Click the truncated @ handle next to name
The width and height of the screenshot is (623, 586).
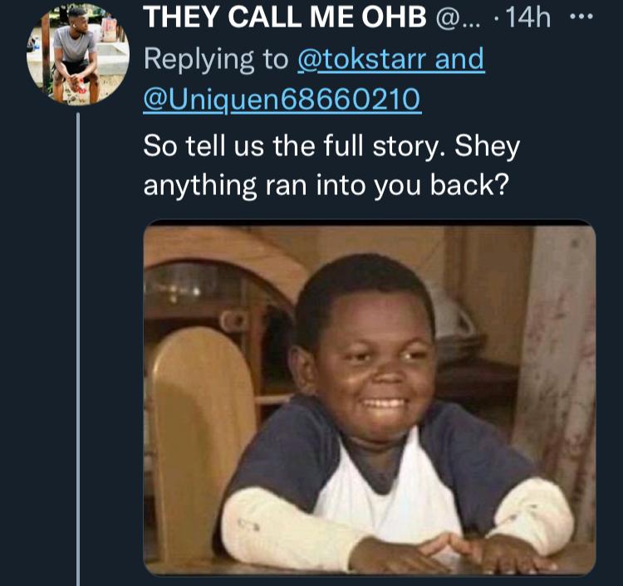pos(458,18)
